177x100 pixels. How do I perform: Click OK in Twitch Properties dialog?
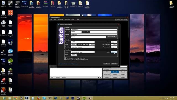tap(106, 64)
